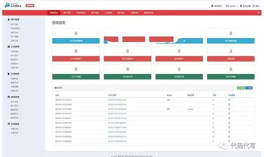Click the order number link in the 10:20:14 row
This screenshot has width=264, height=157.
click(x=117, y=100)
